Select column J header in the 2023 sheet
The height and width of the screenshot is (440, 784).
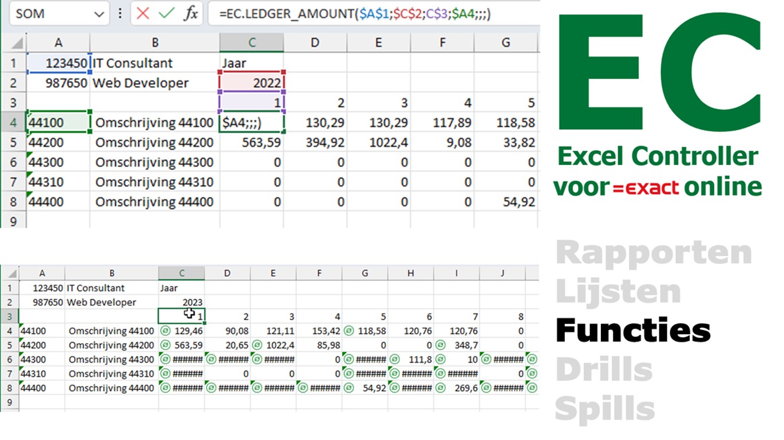click(503, 273)
